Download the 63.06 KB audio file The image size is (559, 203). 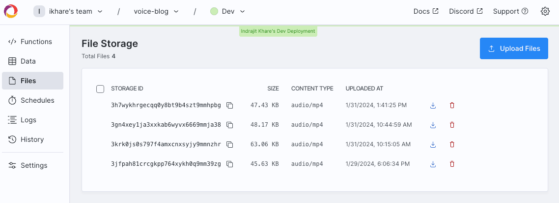433,144
